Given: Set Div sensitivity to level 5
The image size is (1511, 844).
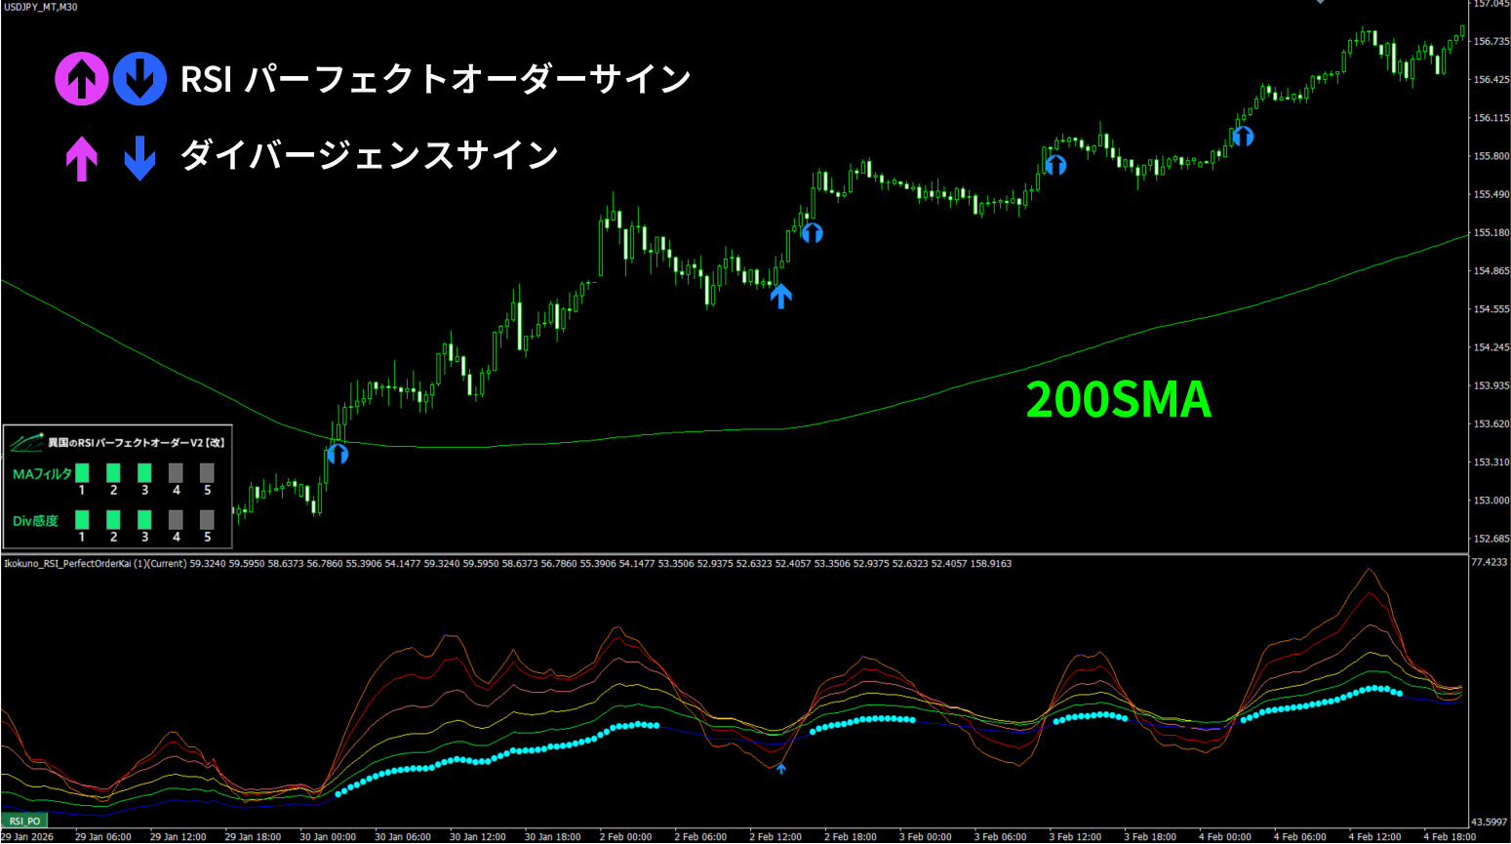Looking at the screenshot, I should (x=207, y=519).
